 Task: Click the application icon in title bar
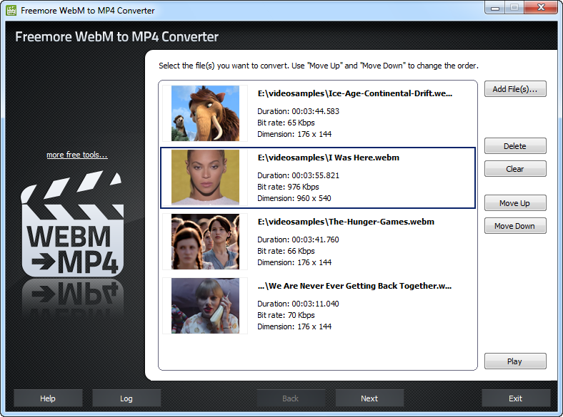point(11,11)
